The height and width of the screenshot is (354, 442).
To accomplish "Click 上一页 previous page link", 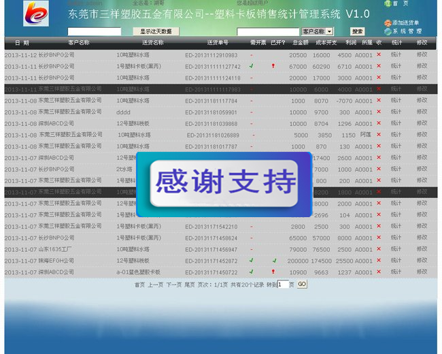I will tap(156, 285).
